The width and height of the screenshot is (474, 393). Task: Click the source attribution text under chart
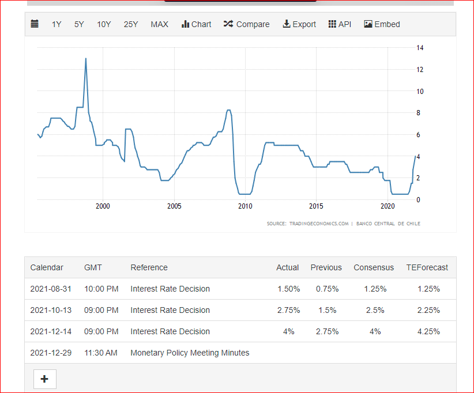pyautogui.click(x=344, y=224)
